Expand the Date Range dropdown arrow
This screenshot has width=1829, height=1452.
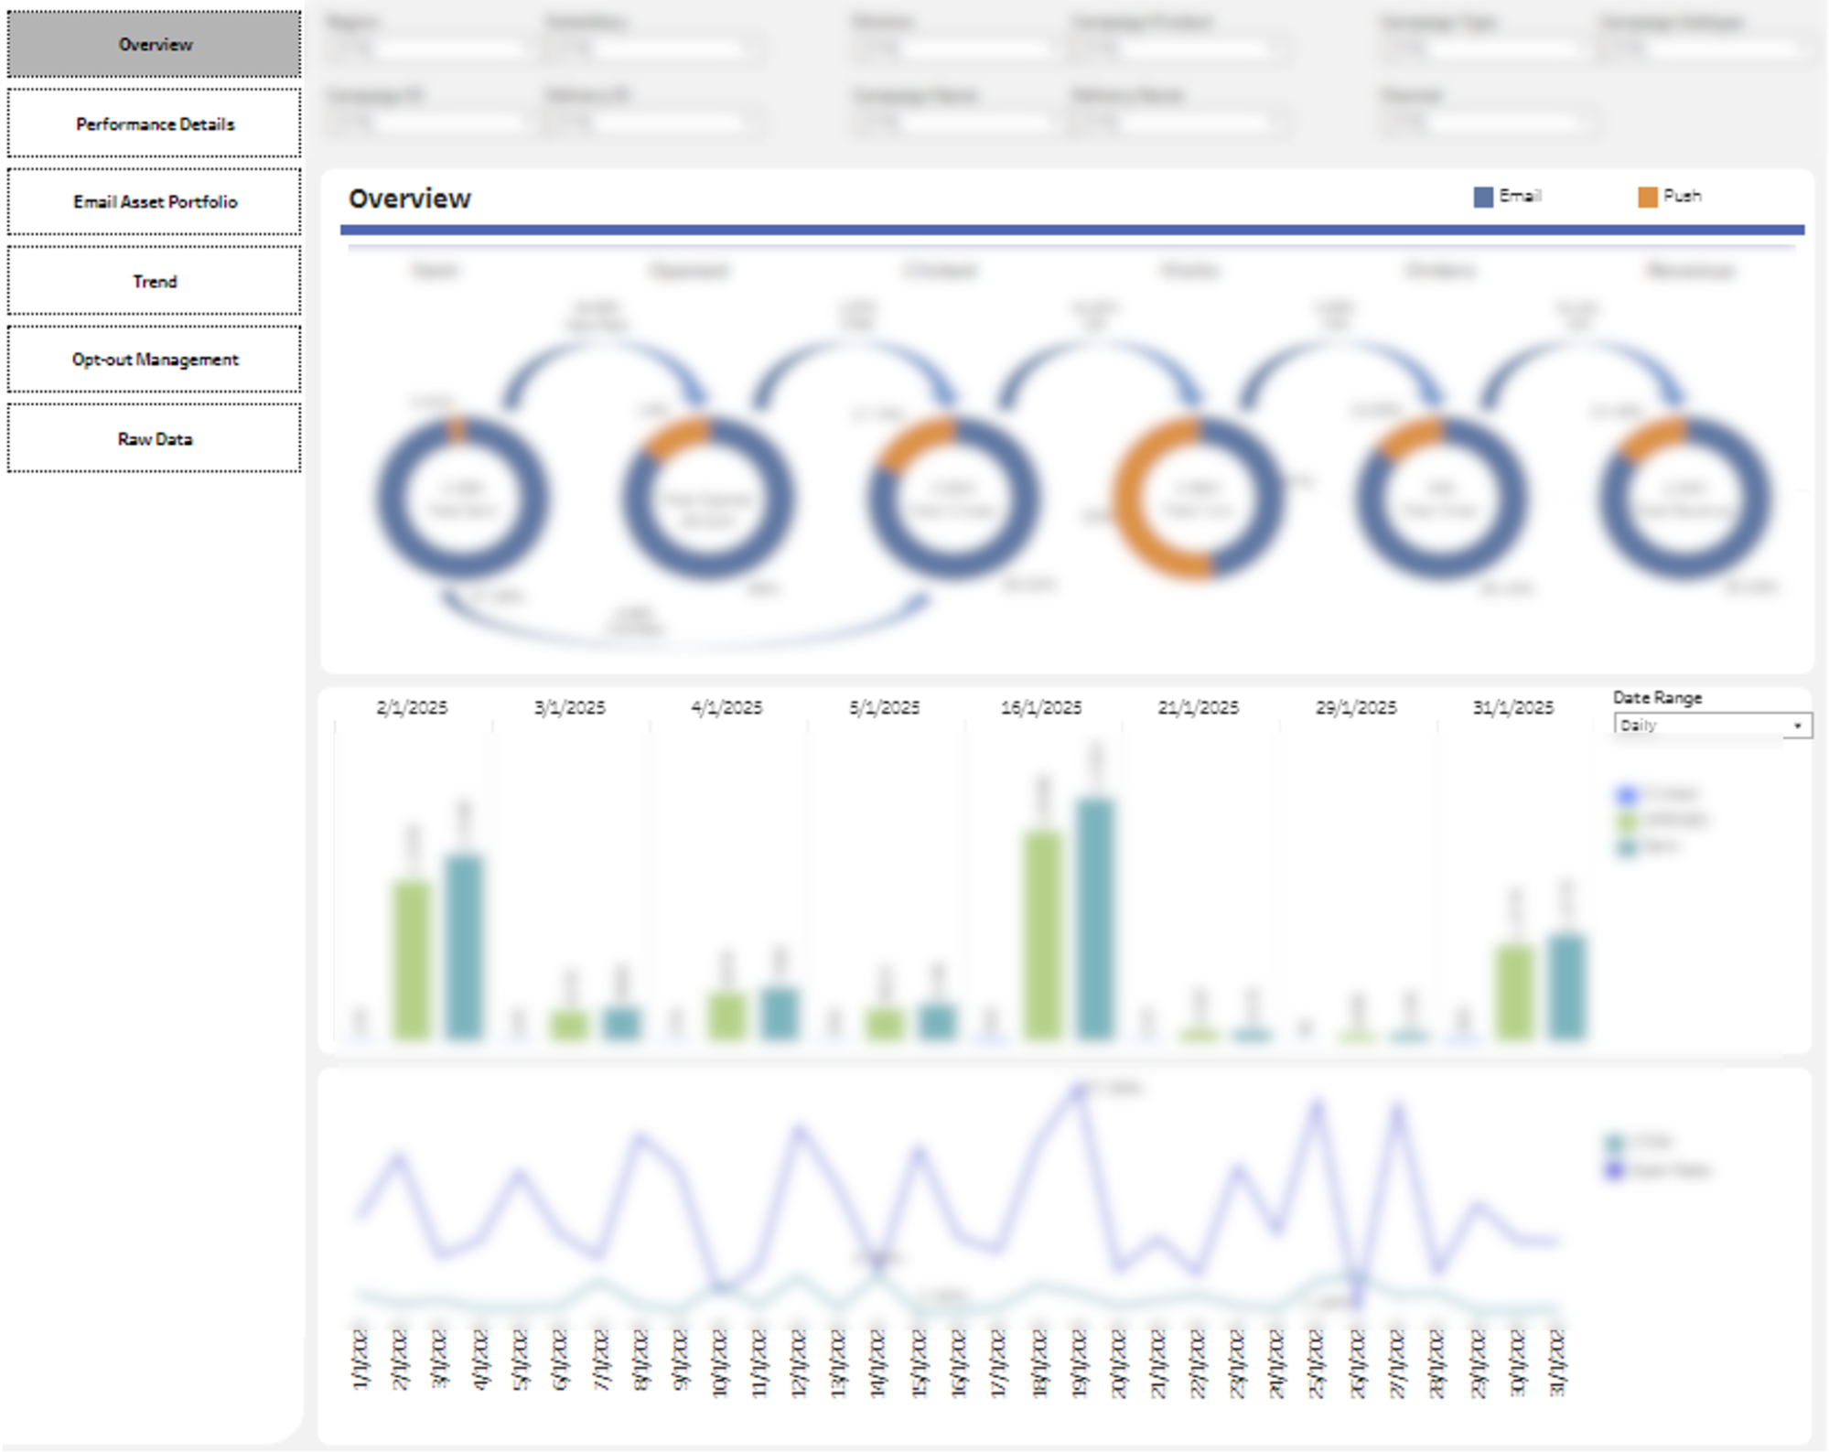(1797, 726)
